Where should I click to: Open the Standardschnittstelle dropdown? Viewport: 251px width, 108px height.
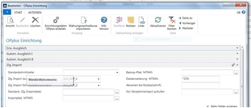(x=118, y=73)
